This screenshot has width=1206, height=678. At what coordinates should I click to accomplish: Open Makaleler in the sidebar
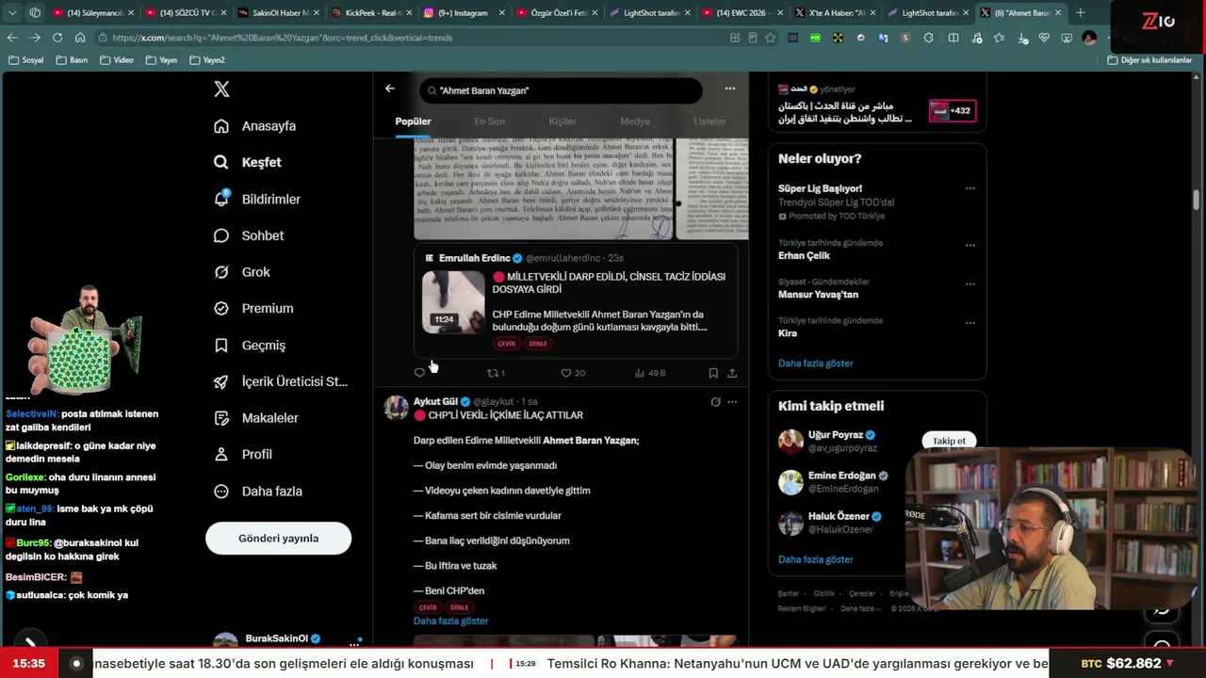point(255,418)
